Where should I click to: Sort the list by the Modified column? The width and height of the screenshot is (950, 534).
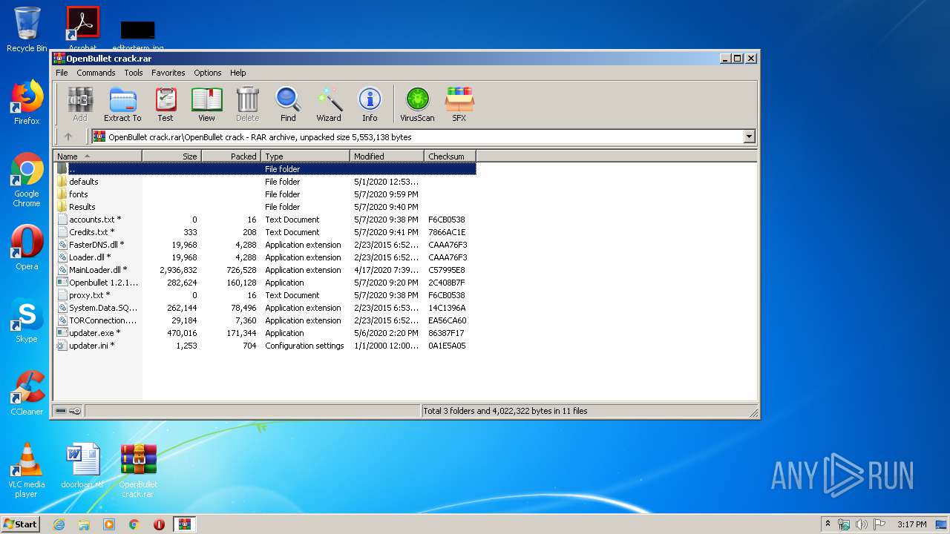387,156
